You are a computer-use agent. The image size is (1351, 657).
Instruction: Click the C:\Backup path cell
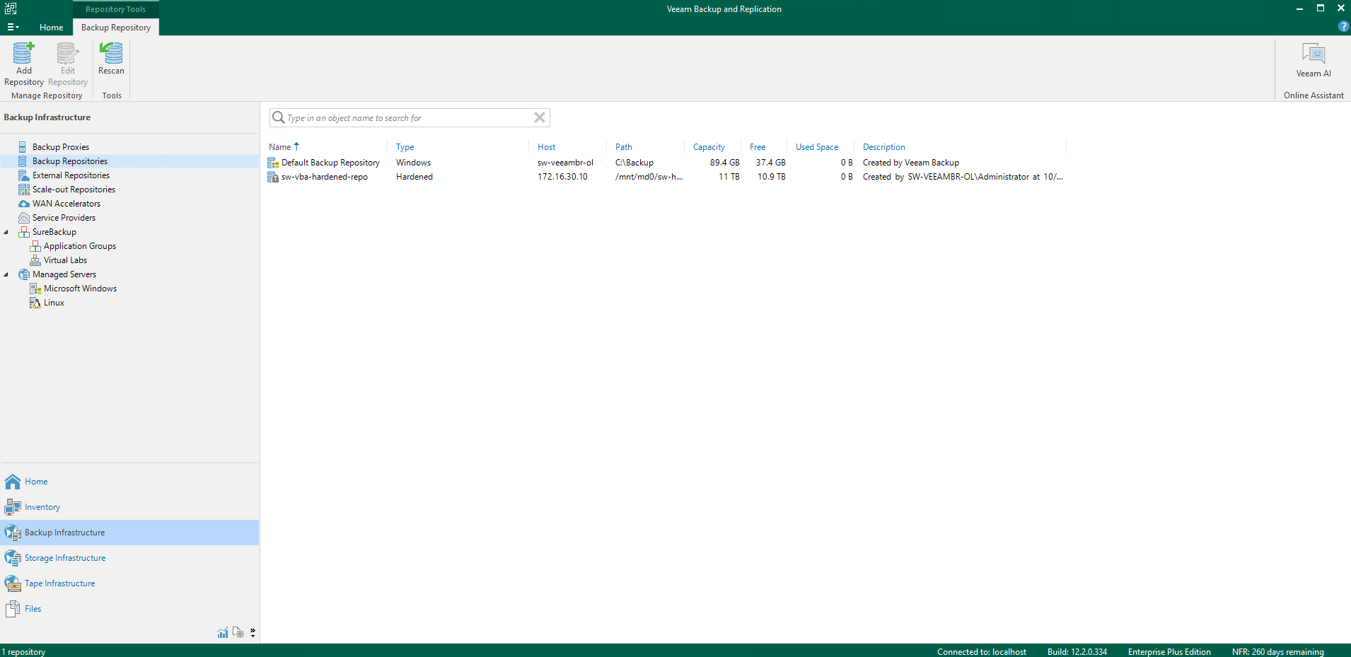point(634,163)
